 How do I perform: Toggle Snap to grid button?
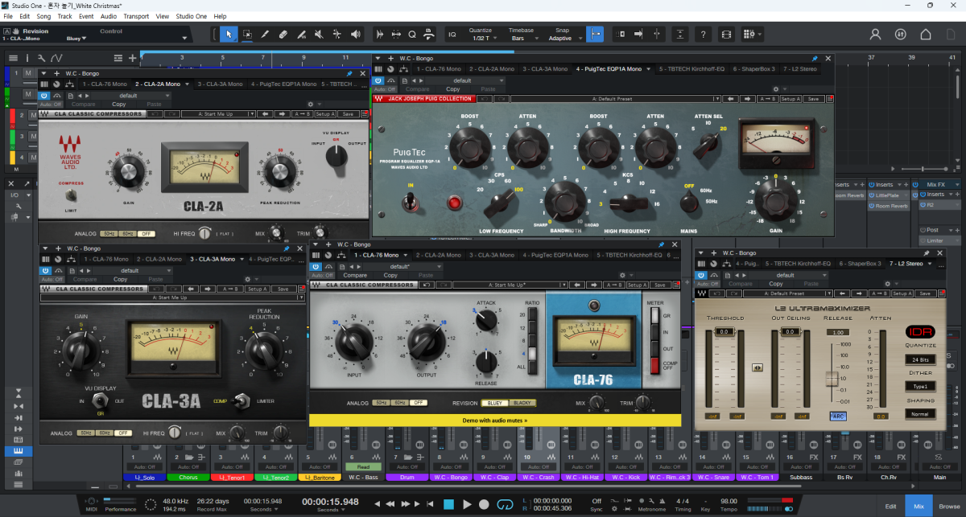click(595, 35)
